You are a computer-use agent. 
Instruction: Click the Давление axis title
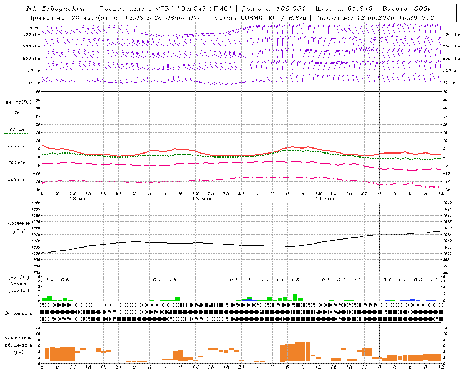tap(19, 223)
